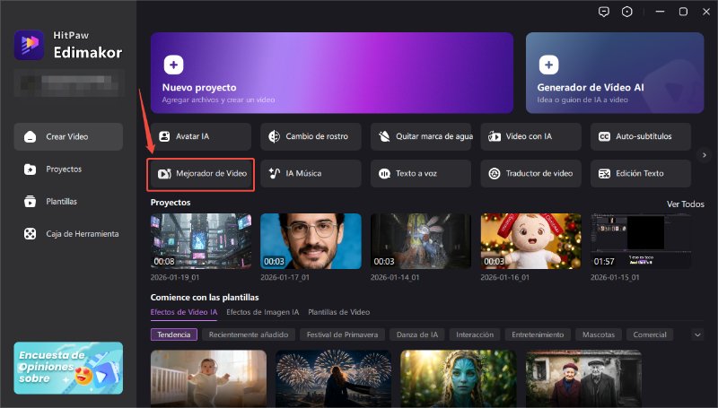Open project thumbnail 2026-01-17_01
718x408 pixels.
[x=311, y=241]
